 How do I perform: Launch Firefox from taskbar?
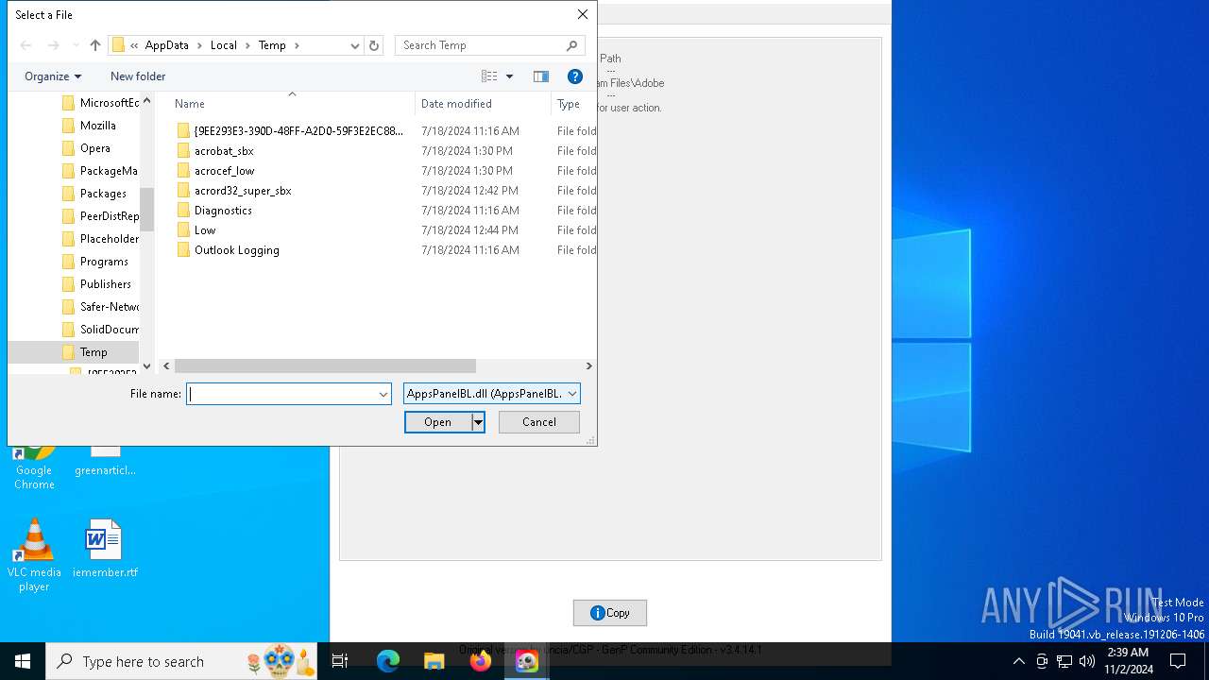481,661
